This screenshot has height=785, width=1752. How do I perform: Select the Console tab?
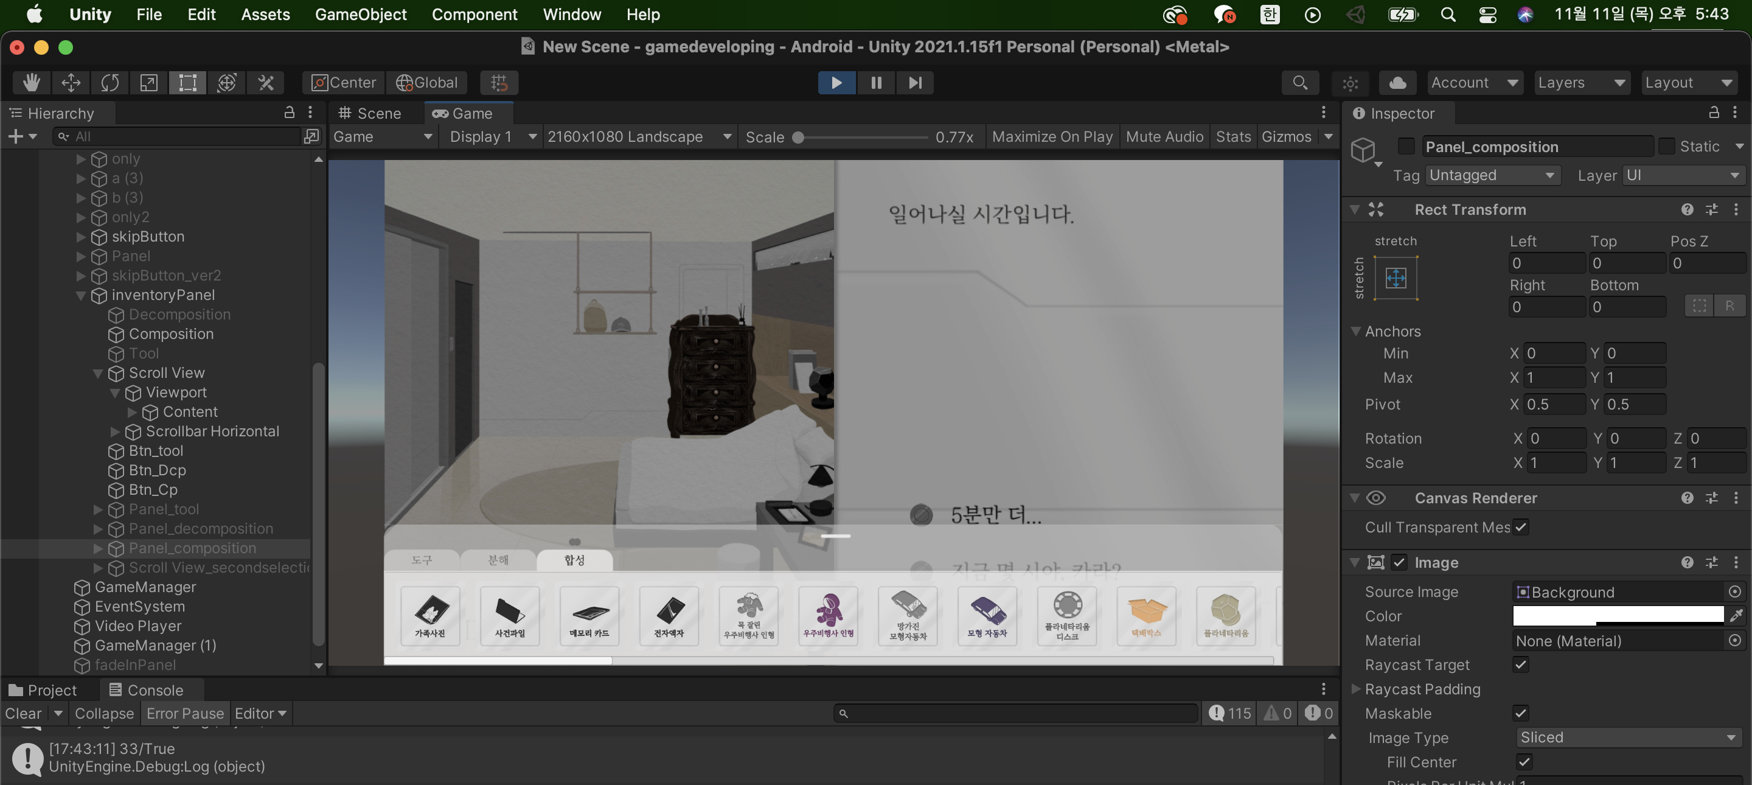tap(146, 690)
